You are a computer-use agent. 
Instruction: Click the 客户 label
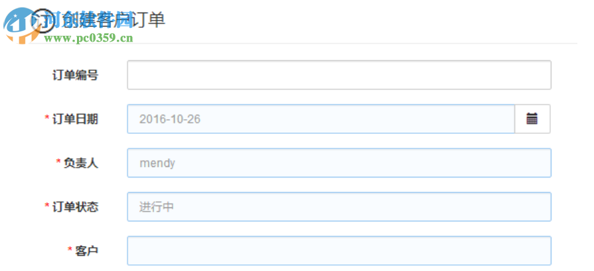pyautogui.click(x=87, y=250)
